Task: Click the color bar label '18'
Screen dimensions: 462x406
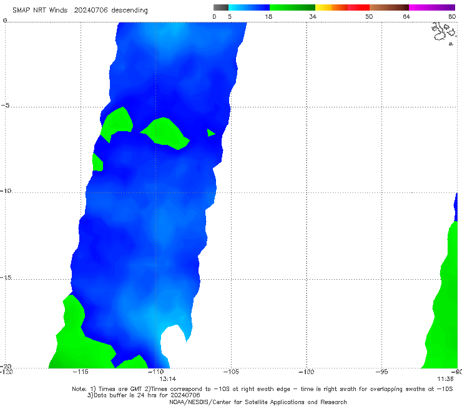Action: pyautogui.click(x=268, y=16)
